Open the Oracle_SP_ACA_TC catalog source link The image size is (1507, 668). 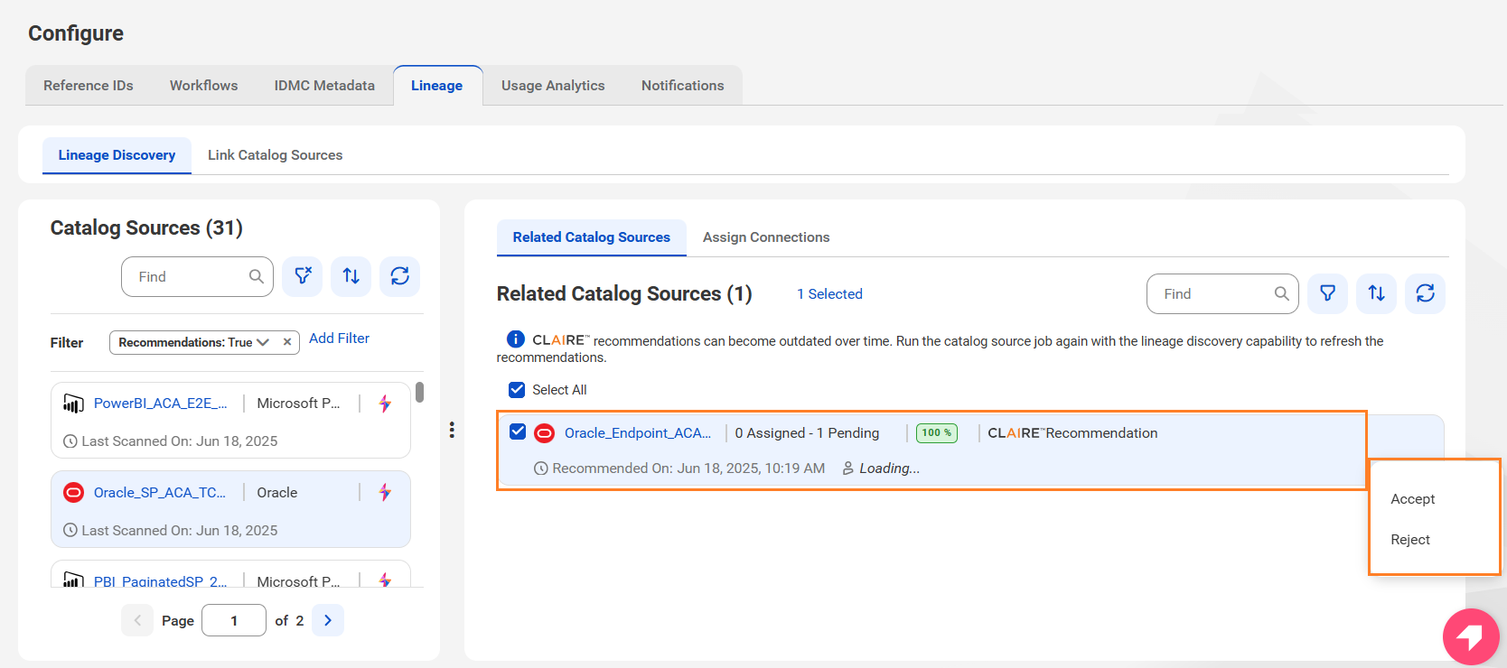click(x=160, y=493)
